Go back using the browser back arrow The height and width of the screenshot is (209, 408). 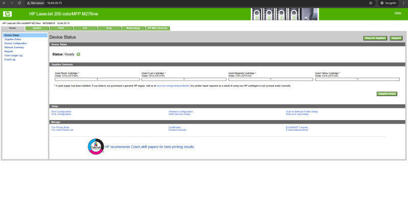pyautogui.click(x=4, y=3)
